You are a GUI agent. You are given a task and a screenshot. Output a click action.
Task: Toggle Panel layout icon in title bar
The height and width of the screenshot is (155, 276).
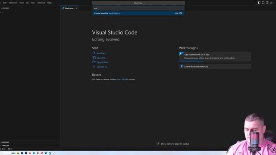[263, 3]
